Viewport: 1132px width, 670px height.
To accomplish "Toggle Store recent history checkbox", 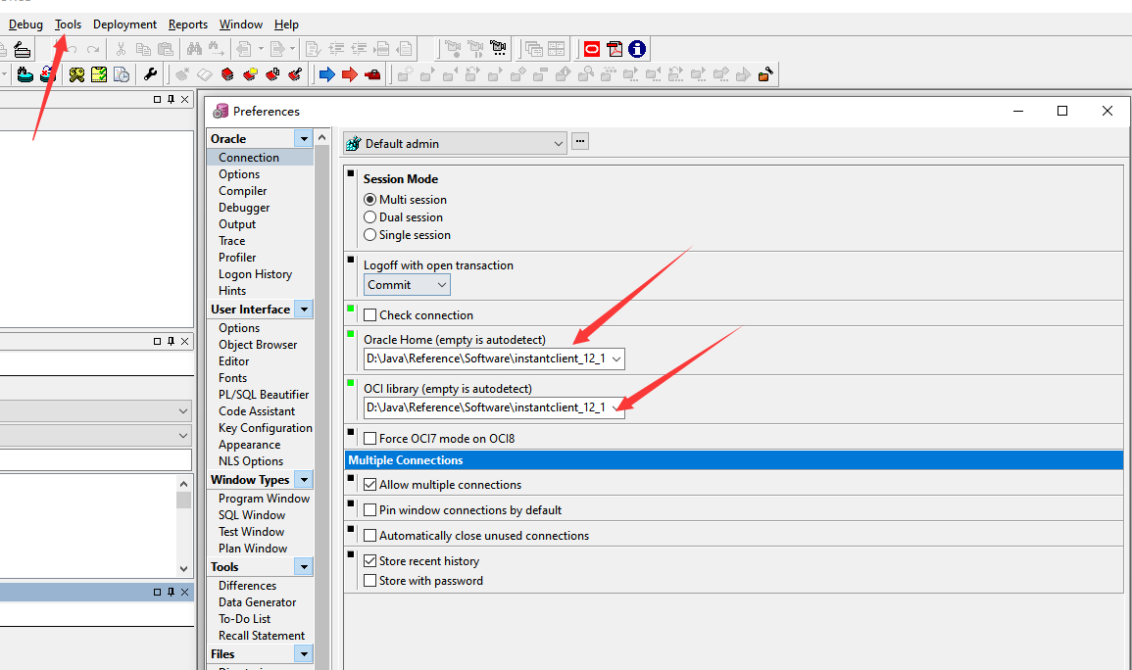I will pyautogui.click(x=370, y=560).
